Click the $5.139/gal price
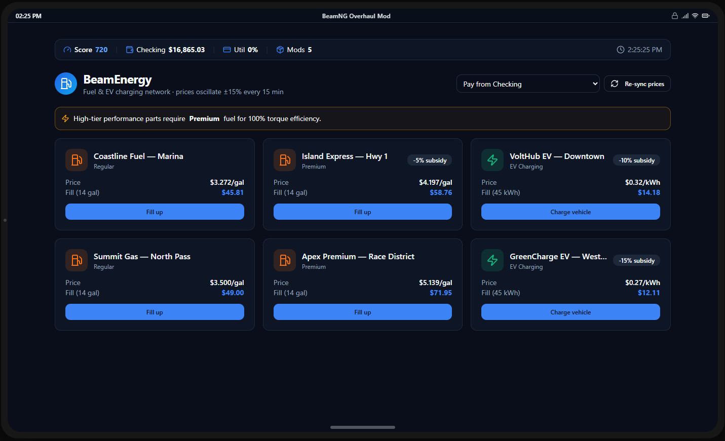 pyautogui.click(x=435, y=283)
